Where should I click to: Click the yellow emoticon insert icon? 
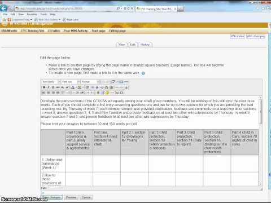pyautogui.click(x=107, y=92)
